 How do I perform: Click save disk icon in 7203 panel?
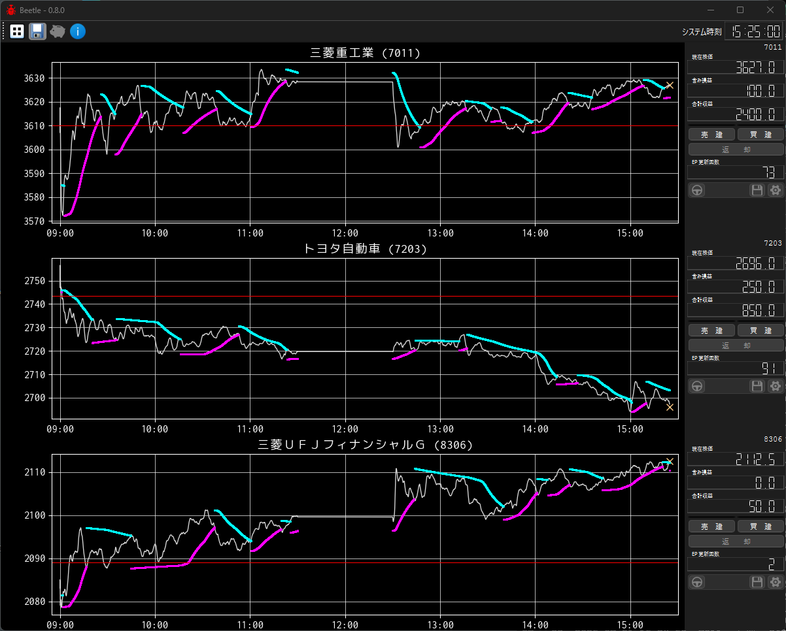[757, 386]
